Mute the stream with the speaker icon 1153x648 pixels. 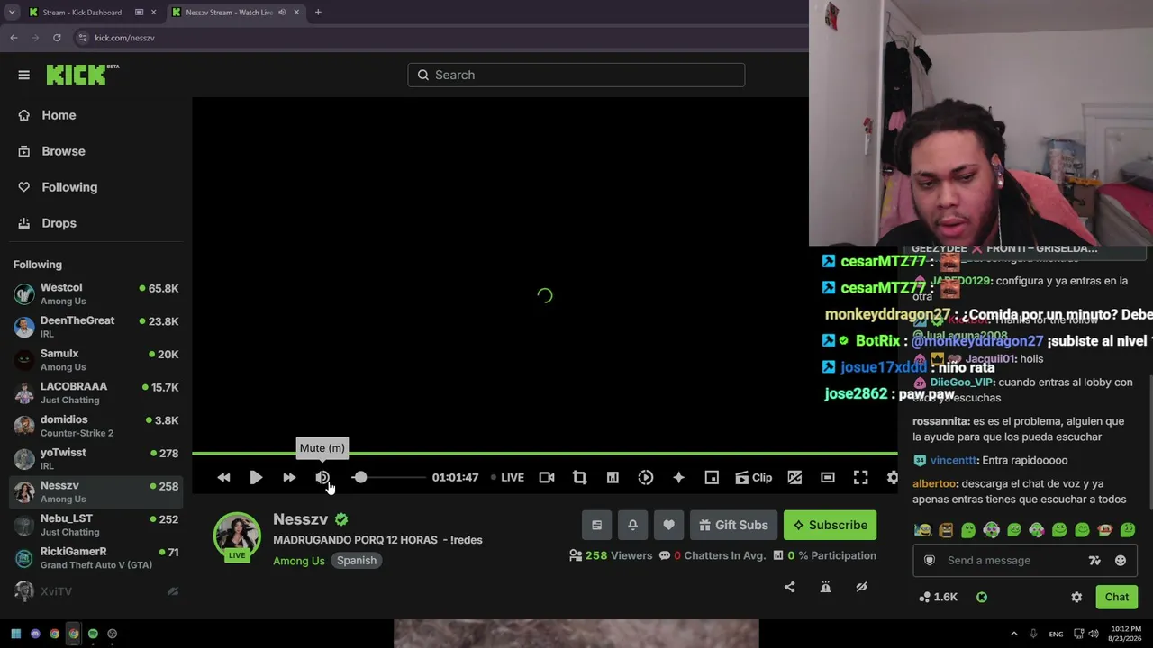pos(322,477)
